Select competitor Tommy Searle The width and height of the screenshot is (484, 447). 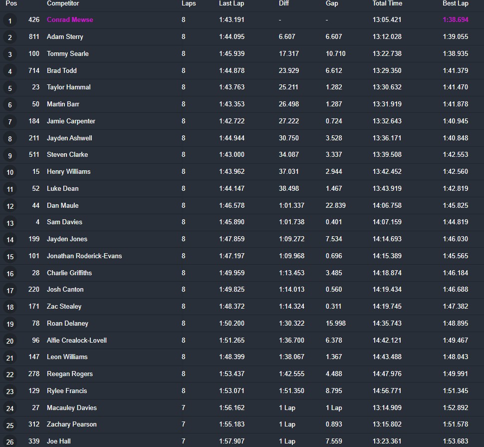pos(68,53)
